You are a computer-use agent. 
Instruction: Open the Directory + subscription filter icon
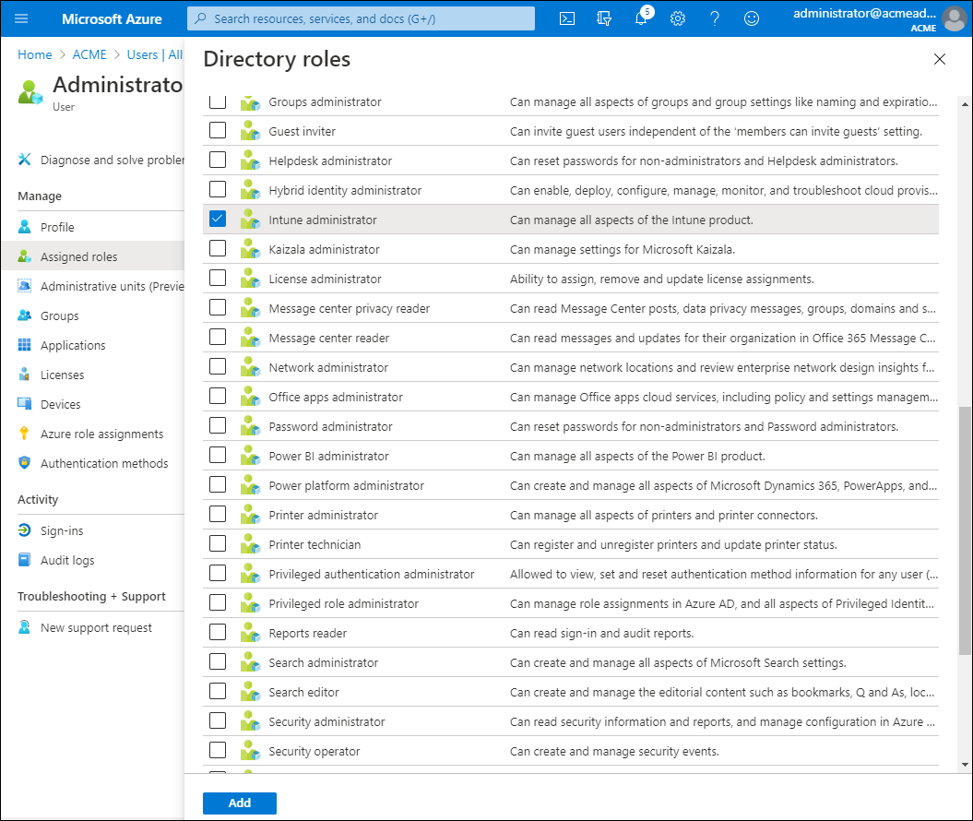tap(604, 18)
